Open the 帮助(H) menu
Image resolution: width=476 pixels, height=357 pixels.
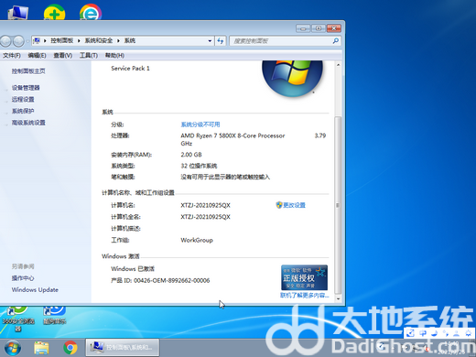[114, 55]
